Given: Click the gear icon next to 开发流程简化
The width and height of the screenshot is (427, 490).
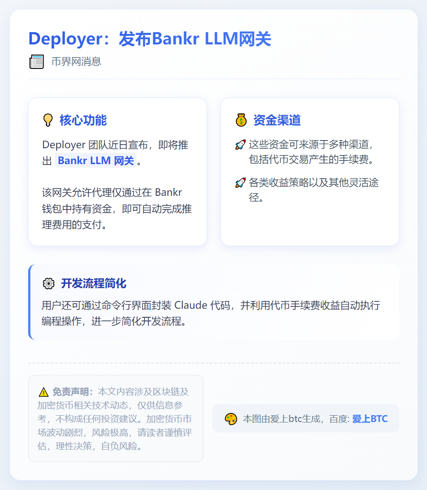Looking at the screenshot, I should coord(49,283).
